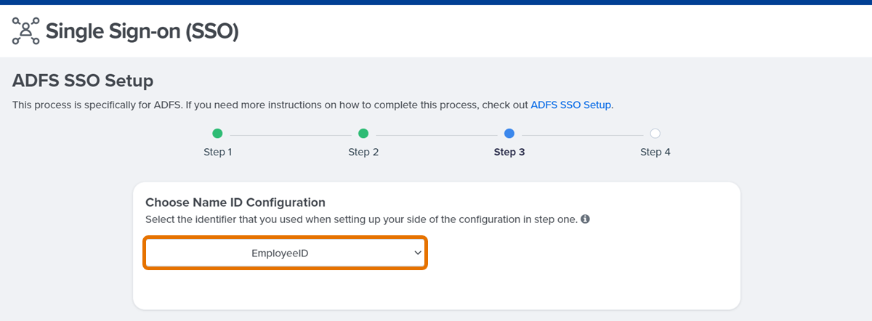Screen dimensions: 872x321
Task: Click the info icon after the identifier description
Action: [585, 219]
